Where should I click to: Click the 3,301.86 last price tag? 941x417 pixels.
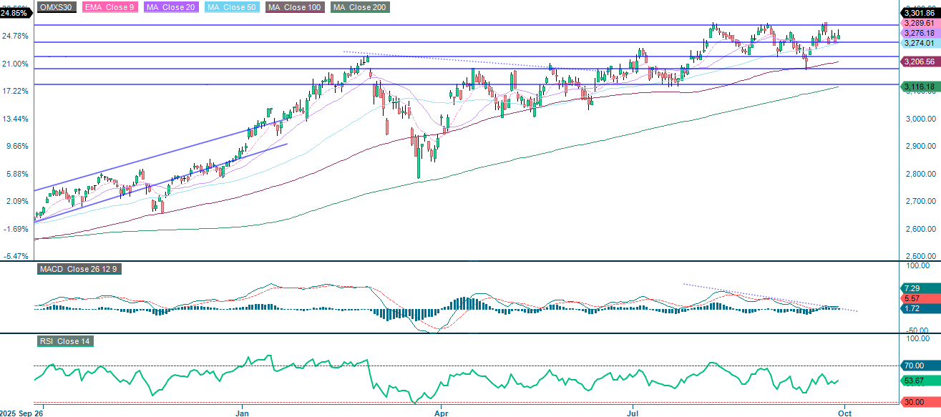point(920,12)
